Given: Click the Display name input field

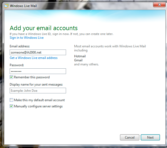Looking at the screenshot, I should pos(38,91).
